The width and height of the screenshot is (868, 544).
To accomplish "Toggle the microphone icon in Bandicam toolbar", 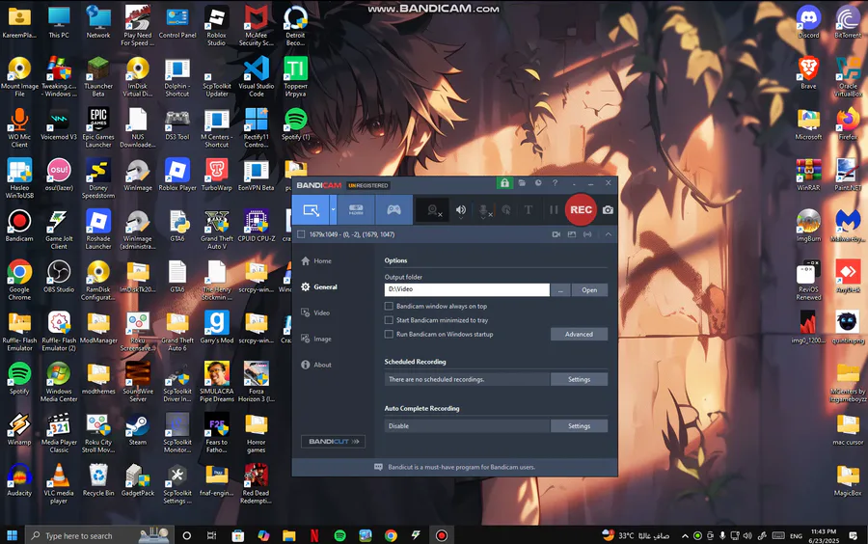I will tap(484, 209).
